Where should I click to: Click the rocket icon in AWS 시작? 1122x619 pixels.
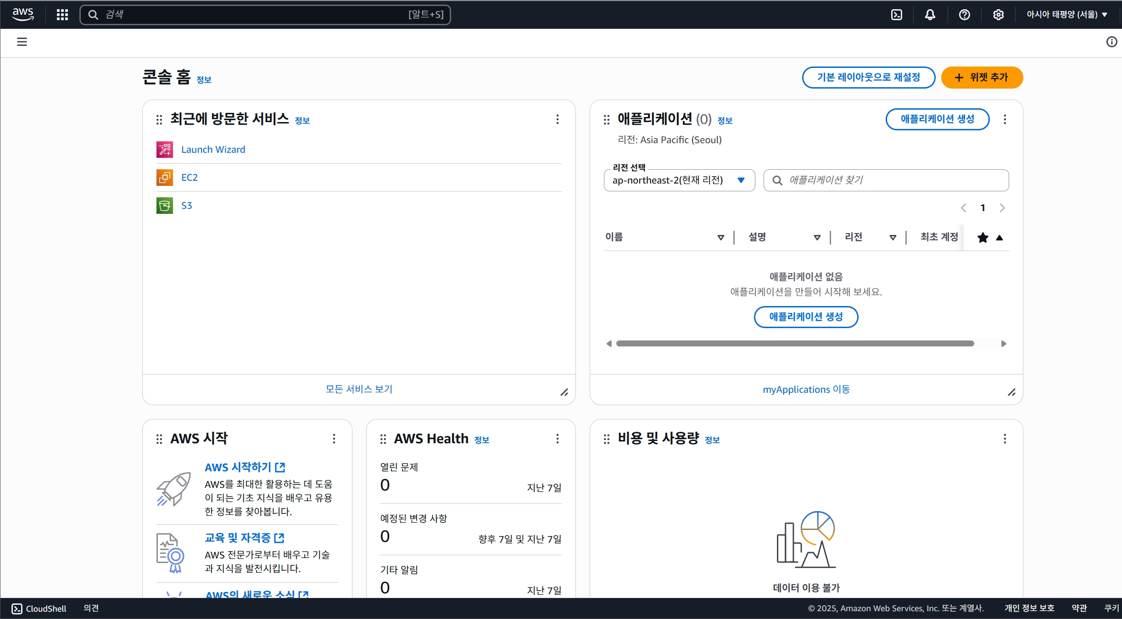[173, 489]
